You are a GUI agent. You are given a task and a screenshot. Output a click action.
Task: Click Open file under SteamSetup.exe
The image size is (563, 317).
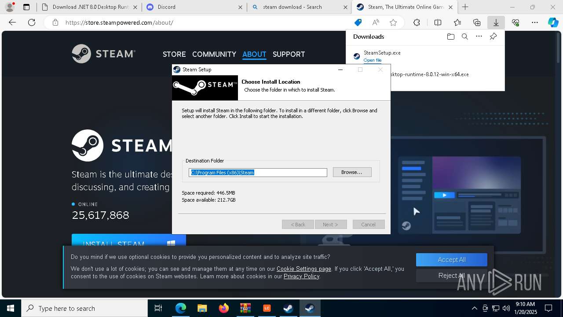pyautogui.click(x=373, y=60)
